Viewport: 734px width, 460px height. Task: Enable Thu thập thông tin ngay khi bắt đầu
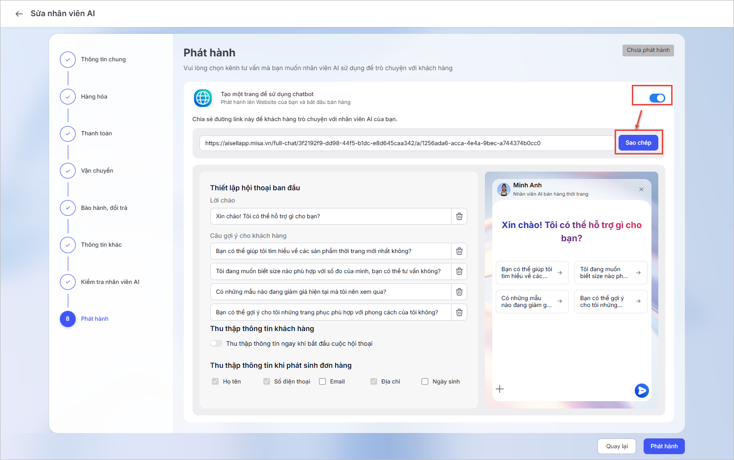(x=216, y=343)
